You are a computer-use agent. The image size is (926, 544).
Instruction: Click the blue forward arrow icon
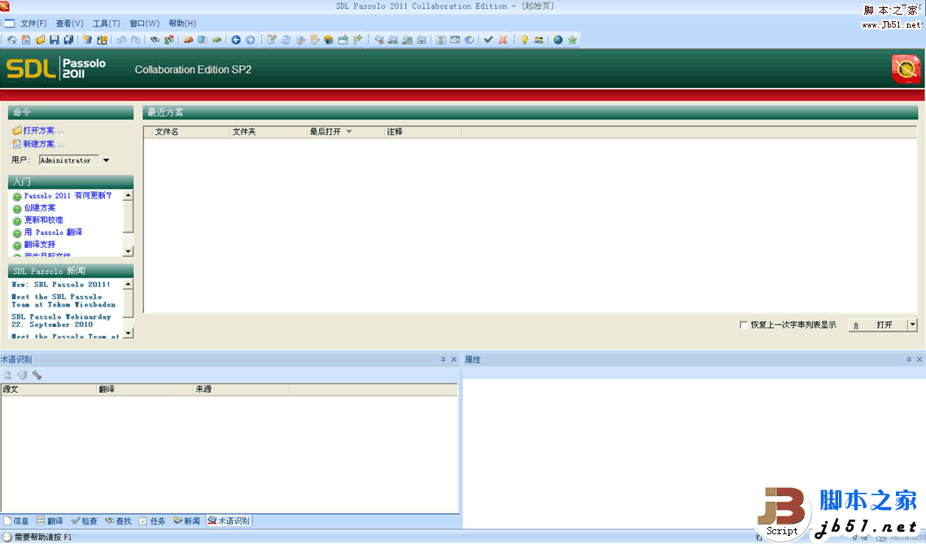click(x=250, y=40)
